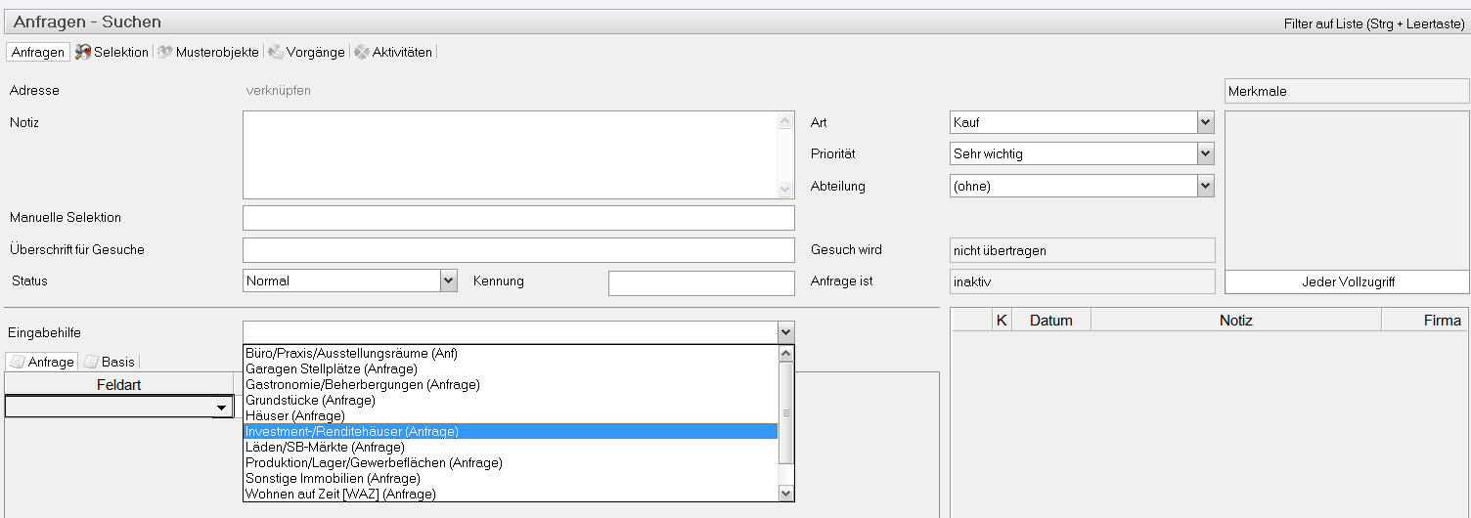Open the Feldart cell dropdown arrow
This screenshot has width=1471, height=518.
click(222, 407)
